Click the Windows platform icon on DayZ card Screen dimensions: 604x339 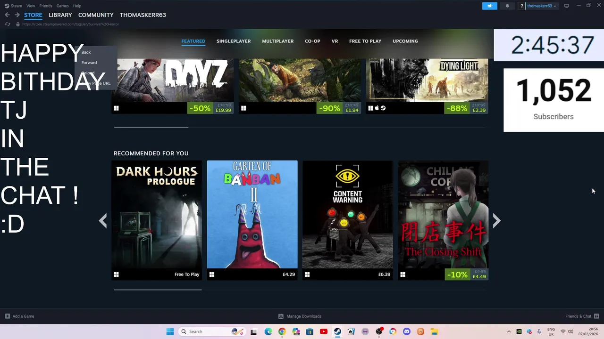point(116,108)
